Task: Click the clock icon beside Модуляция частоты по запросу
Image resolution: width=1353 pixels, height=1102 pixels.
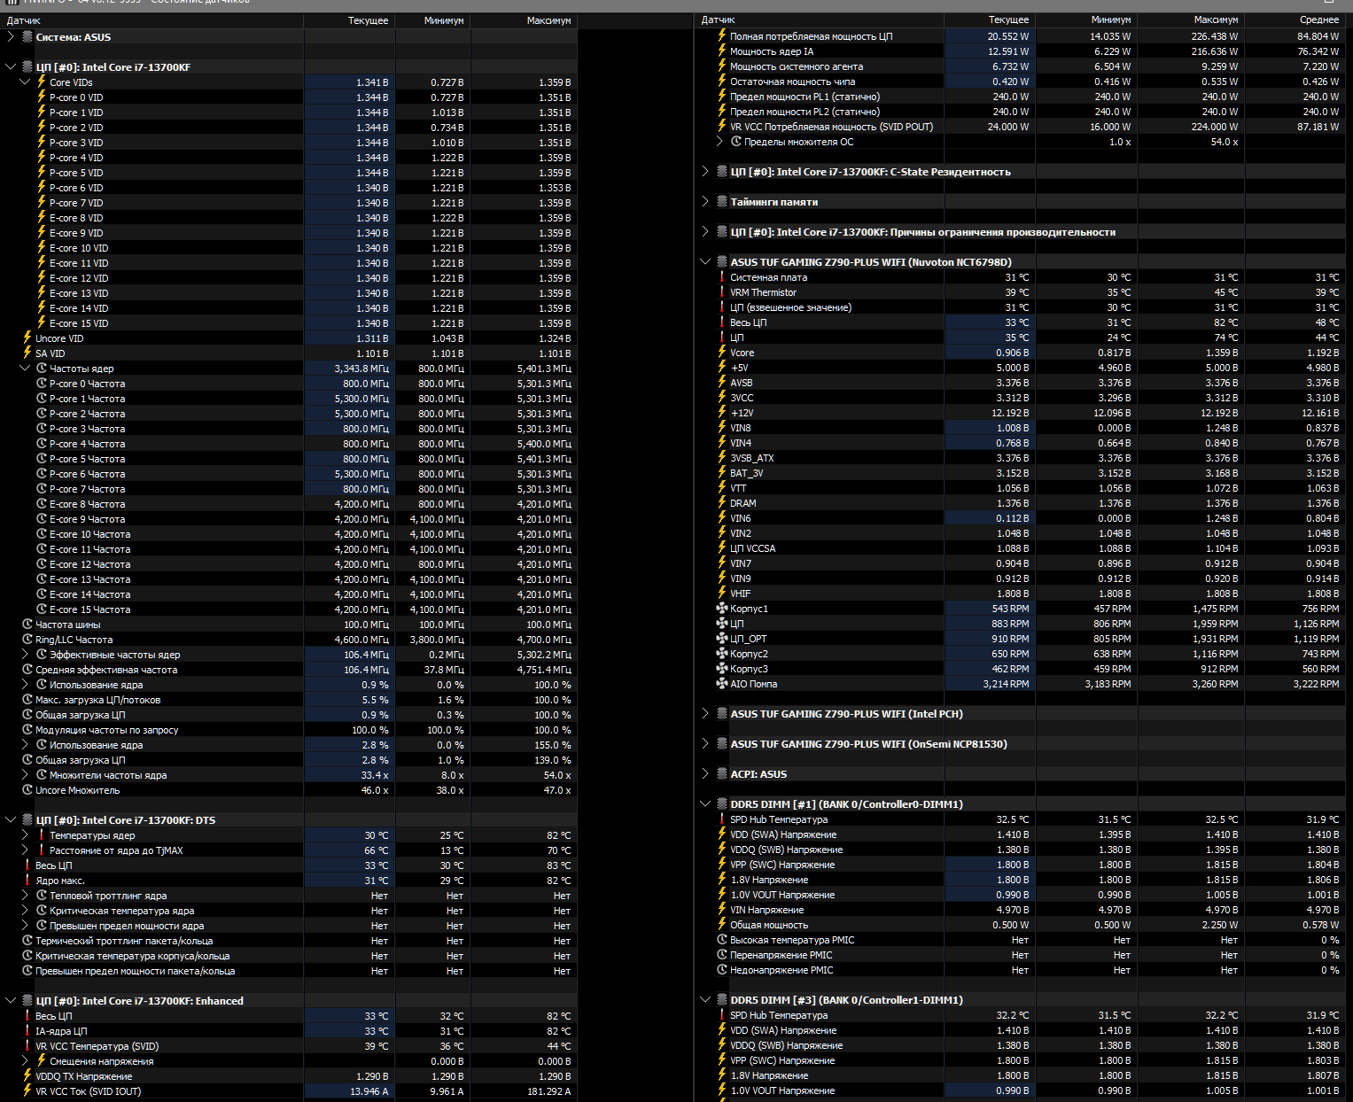Action: (27, 730)
